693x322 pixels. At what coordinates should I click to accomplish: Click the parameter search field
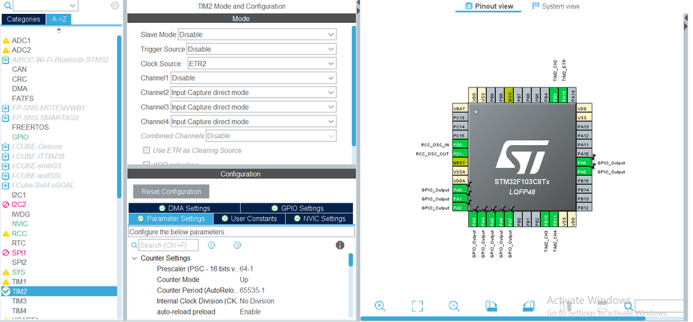pyautogui.click(x=169, y=245)
